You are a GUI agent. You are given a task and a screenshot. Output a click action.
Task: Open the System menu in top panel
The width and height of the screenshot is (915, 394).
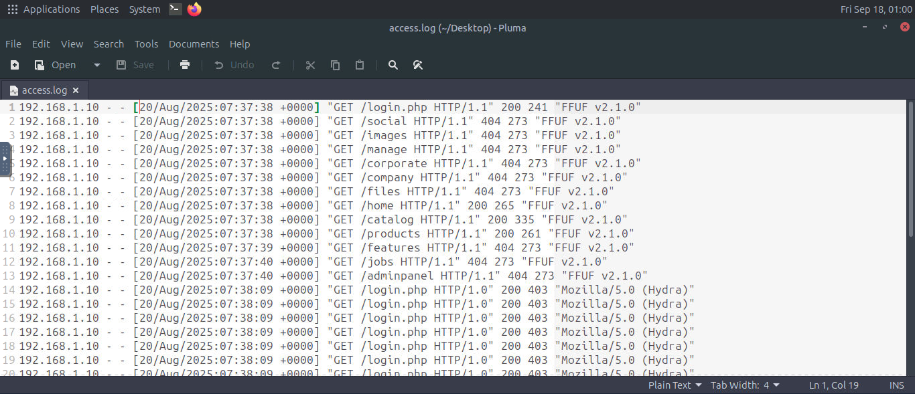(x=145, y=9)
